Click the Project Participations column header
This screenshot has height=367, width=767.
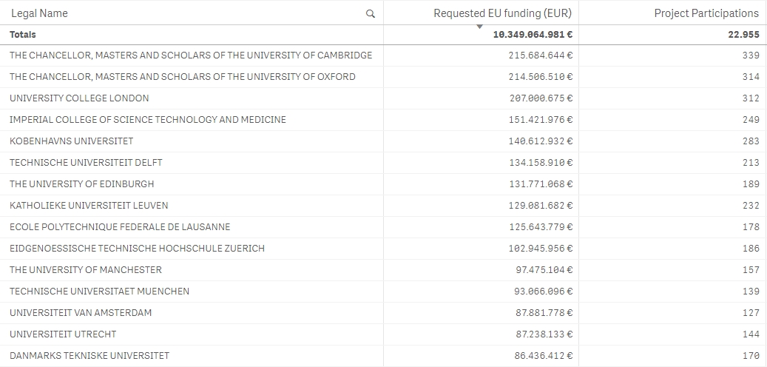click(x=706, y=13)
